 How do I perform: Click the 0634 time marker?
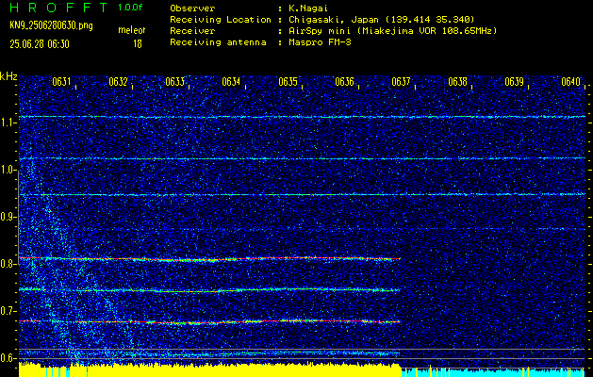[x=232, y=82]
